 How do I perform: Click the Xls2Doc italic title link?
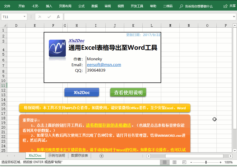(x=77, y=41)
